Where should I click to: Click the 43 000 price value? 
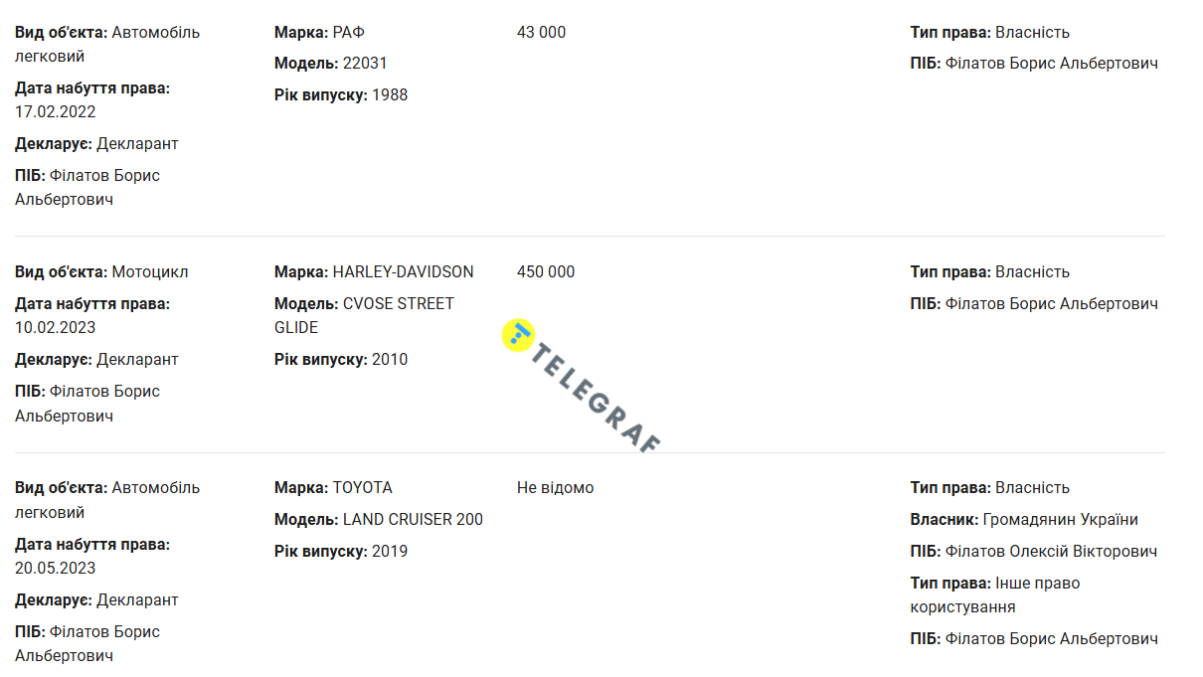[x=541, y=33]
